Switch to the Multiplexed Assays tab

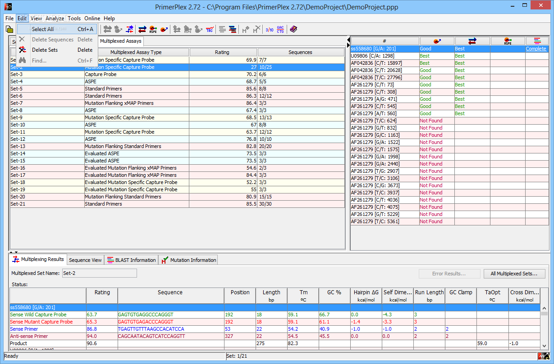[x=120, y=41]
